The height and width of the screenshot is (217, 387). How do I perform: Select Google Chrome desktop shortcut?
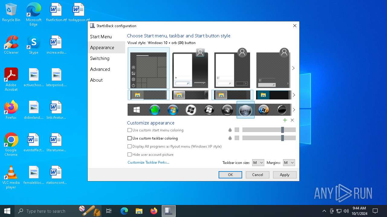11,145
